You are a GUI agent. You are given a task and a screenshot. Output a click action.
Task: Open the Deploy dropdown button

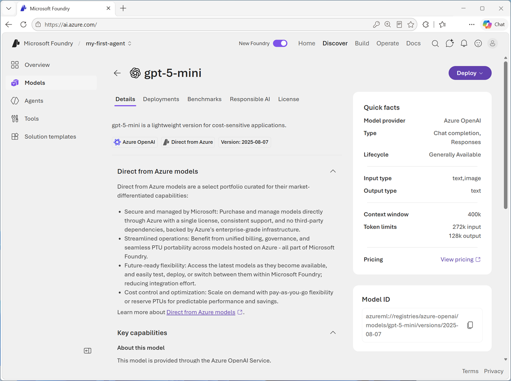coord(470,73)
